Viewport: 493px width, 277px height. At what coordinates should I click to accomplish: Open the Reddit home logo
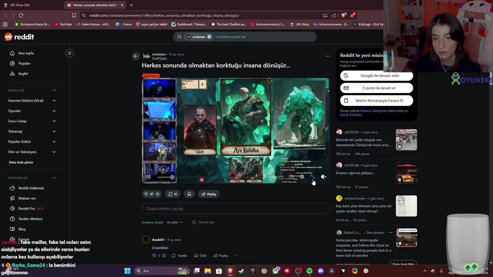coord(19,37)
